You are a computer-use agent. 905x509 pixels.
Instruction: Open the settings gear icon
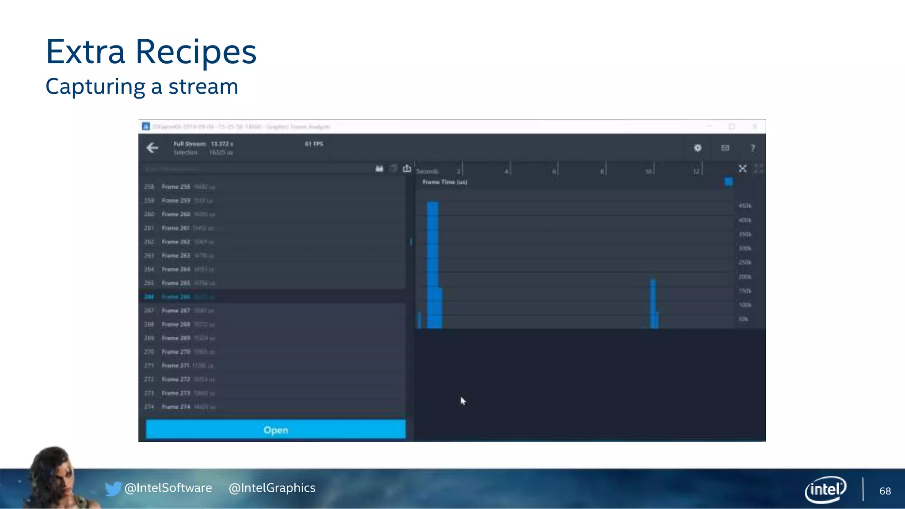tap(697, 148)
